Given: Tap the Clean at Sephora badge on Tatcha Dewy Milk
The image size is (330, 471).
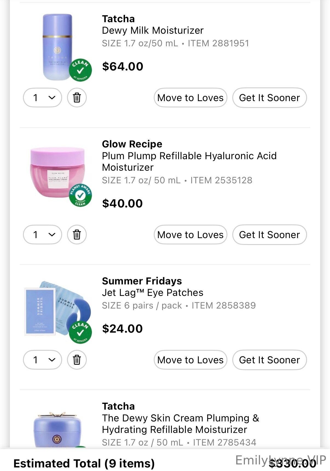Looking at the screenshot, I should tap(80, 70).
